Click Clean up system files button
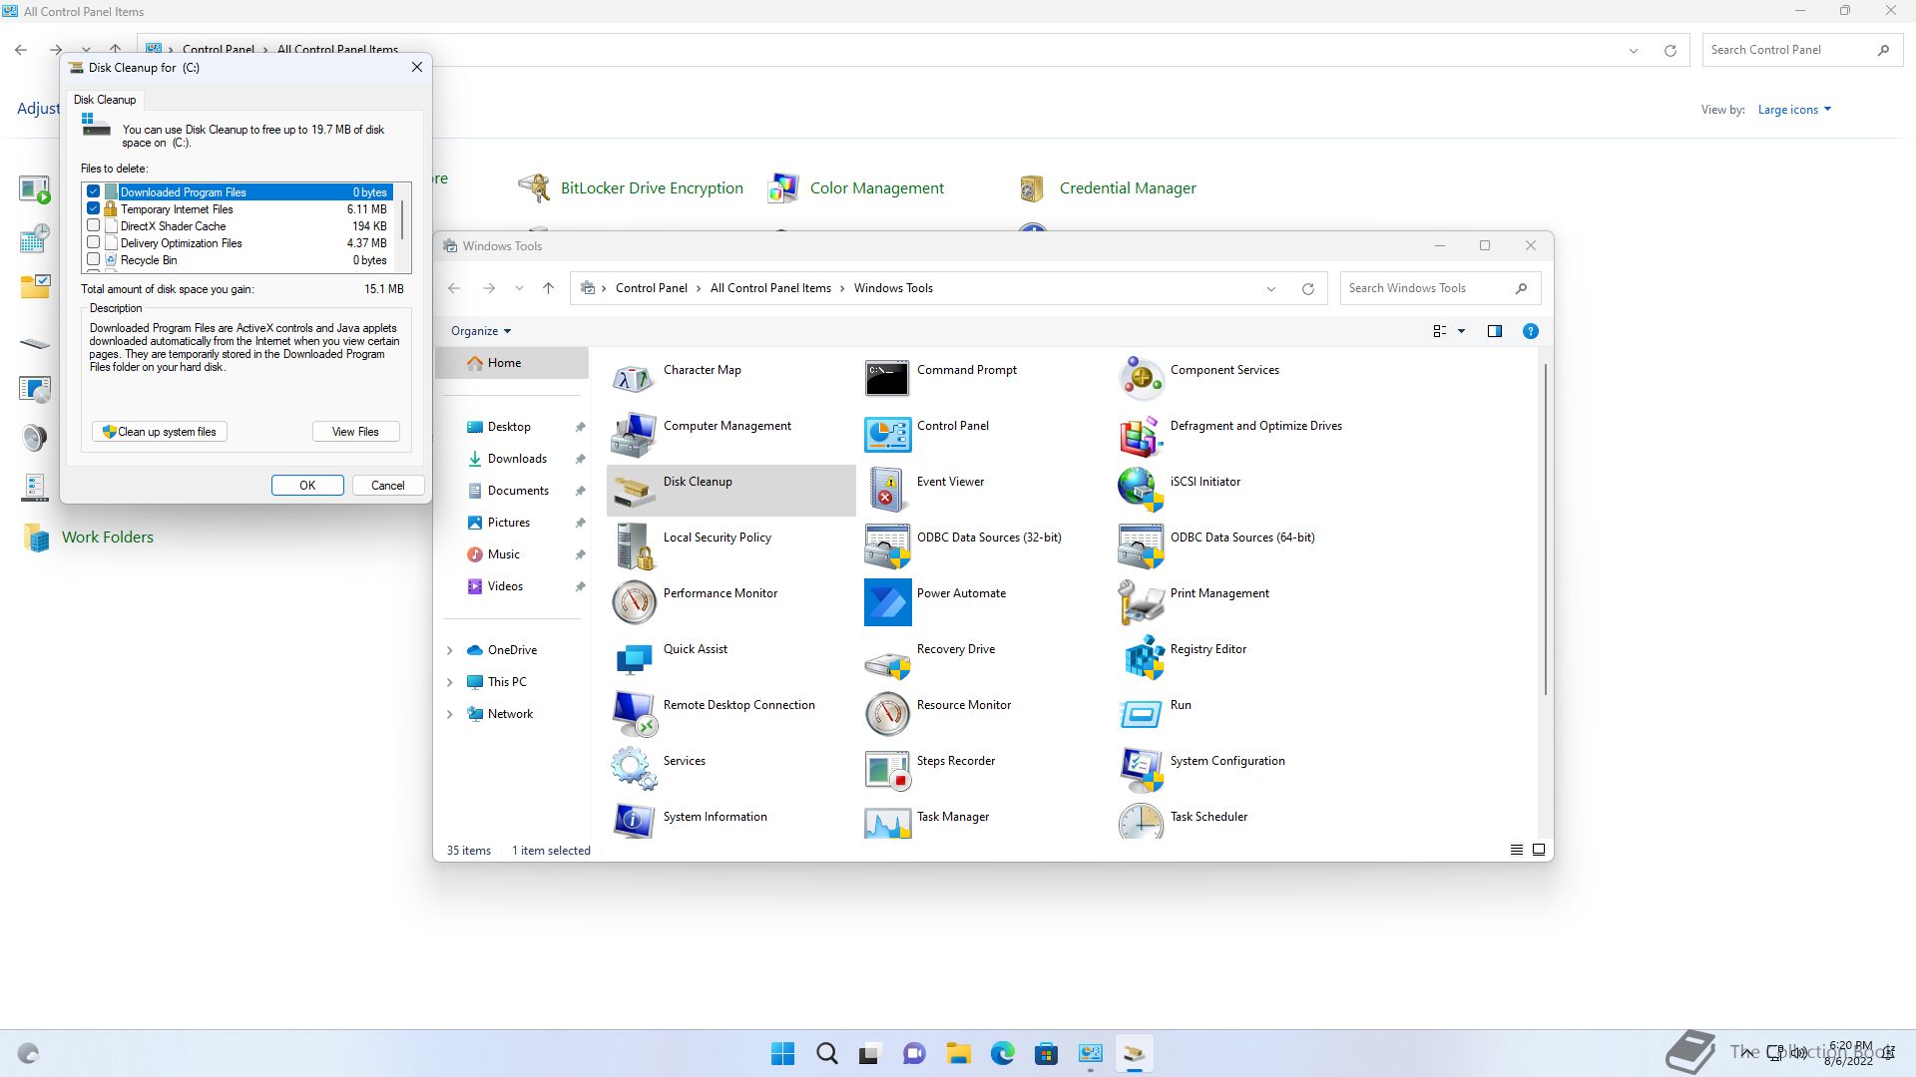The height and width of the screenshot is (1077, 1916). [160, 432]
